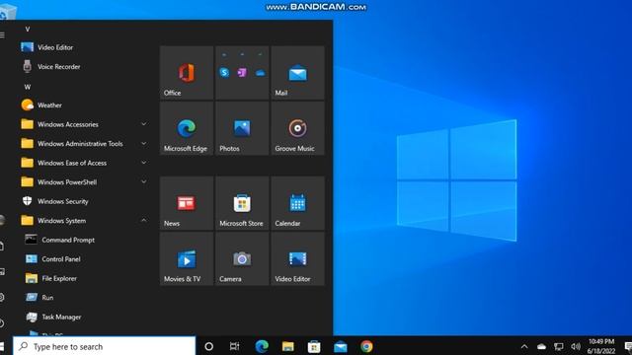Open the Camera tile
This screenshot has width=632, height=355.
(x=242, y=258)
